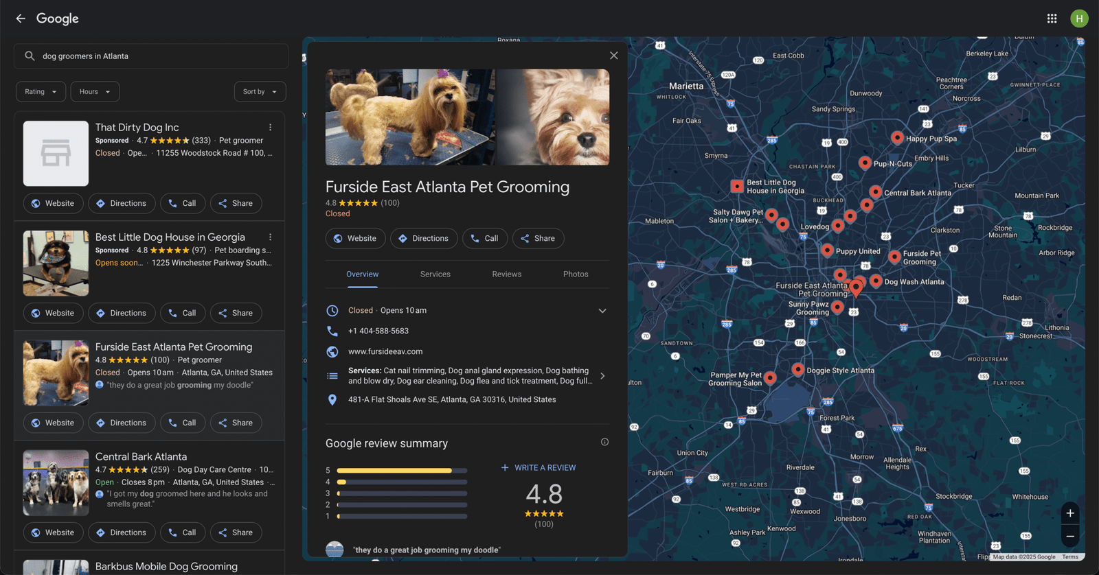This screenshot has width=1099, height=575.
Task: Open the Sort by dropdown
Action: coord(260,92)
